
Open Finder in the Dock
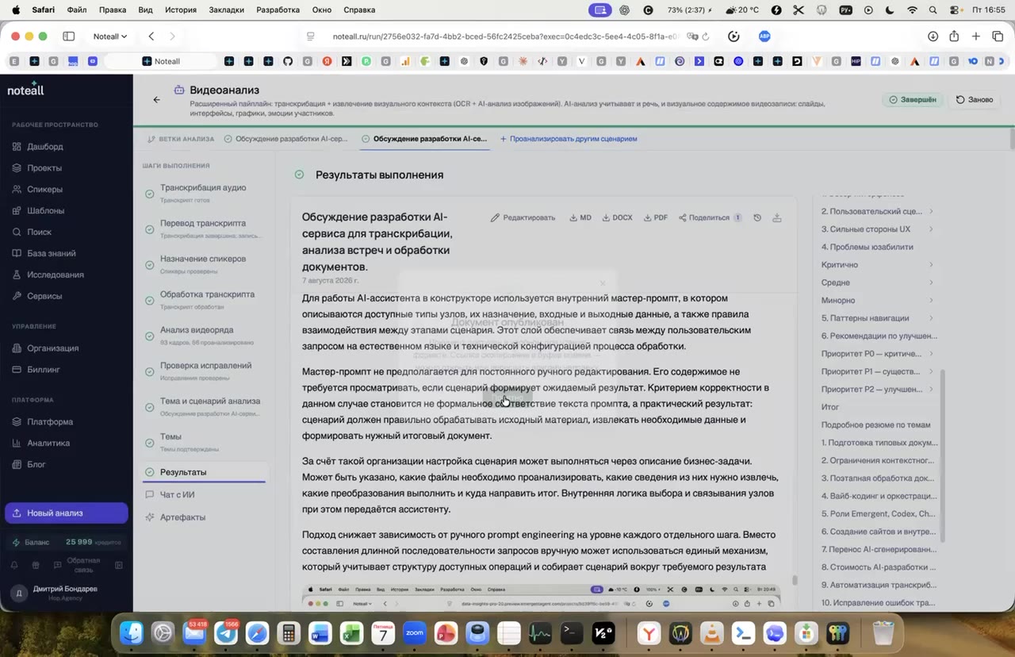[132, 633]
